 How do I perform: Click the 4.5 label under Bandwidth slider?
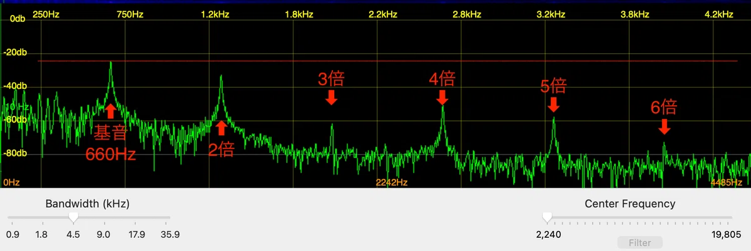[x=73, y=235]
